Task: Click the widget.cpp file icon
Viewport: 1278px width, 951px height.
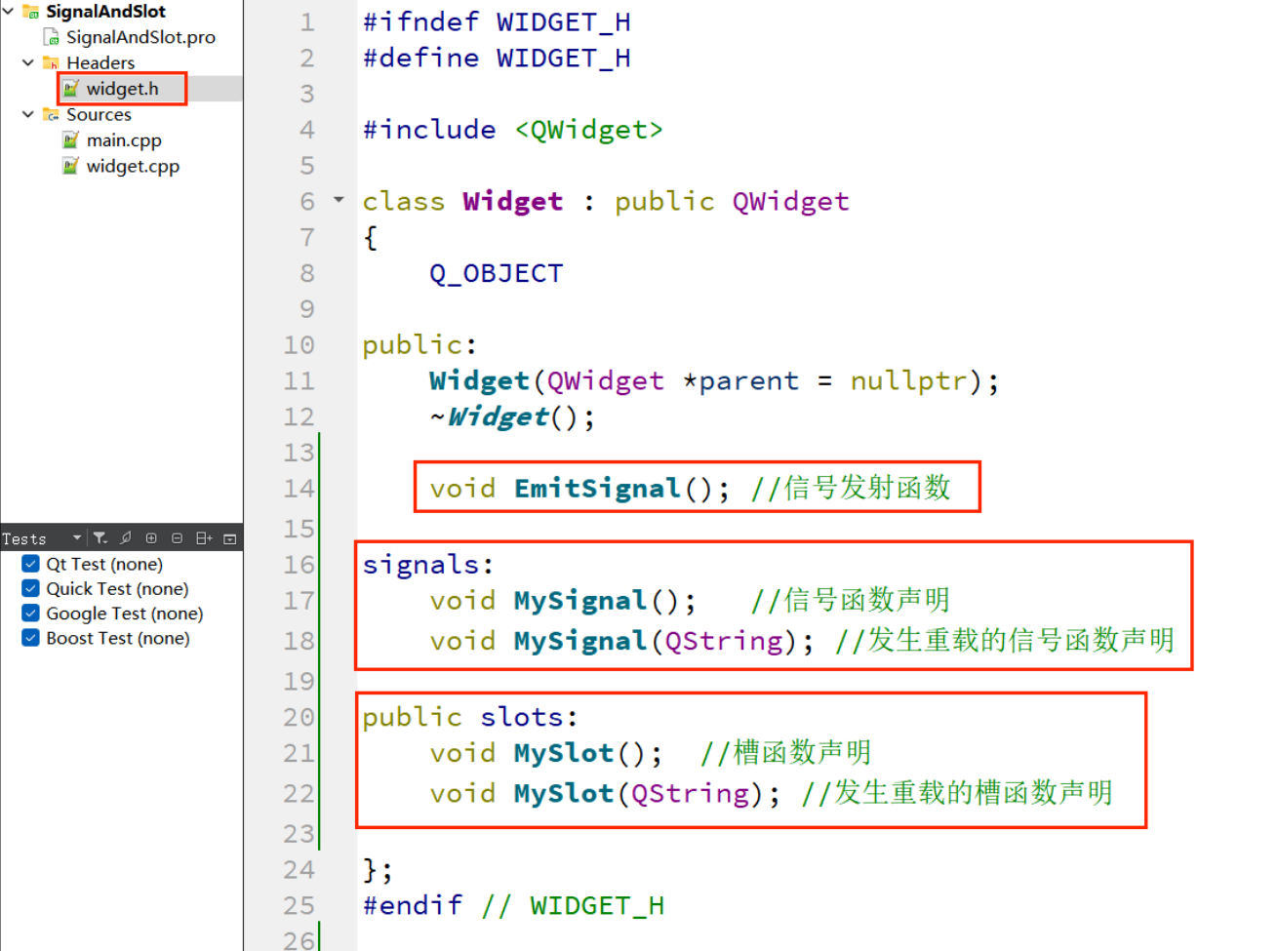Action: (x=70, y=166)
